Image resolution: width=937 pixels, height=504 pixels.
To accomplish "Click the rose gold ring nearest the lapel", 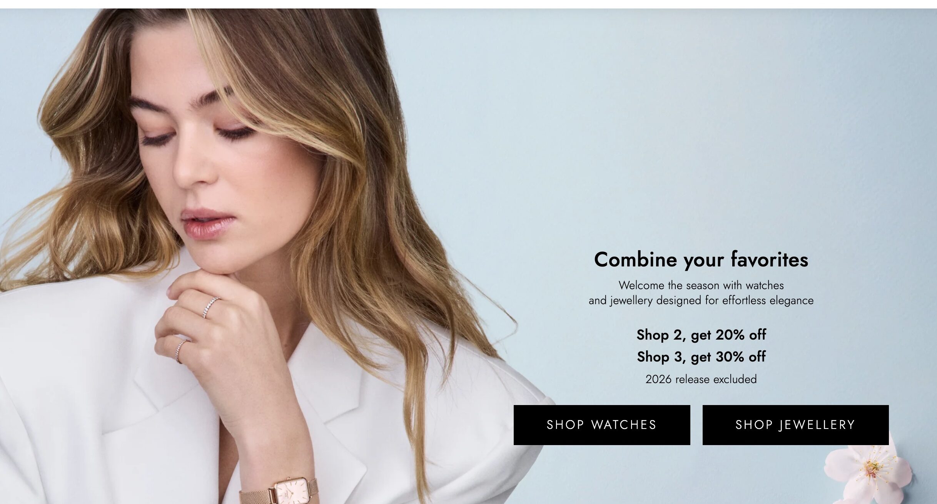I will coord(181,351).
